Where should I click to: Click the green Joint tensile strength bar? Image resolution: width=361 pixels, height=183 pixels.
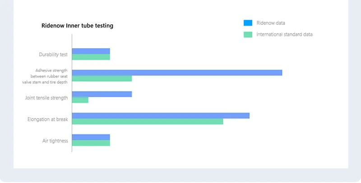pos(80,100)
